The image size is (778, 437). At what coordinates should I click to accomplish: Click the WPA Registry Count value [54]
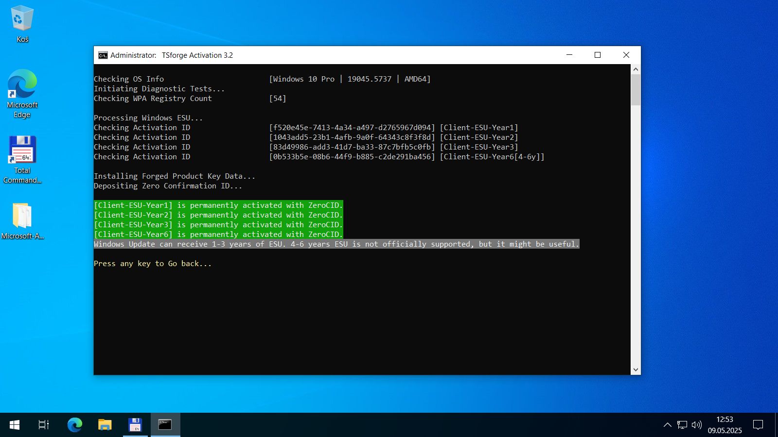coord(278,99)
